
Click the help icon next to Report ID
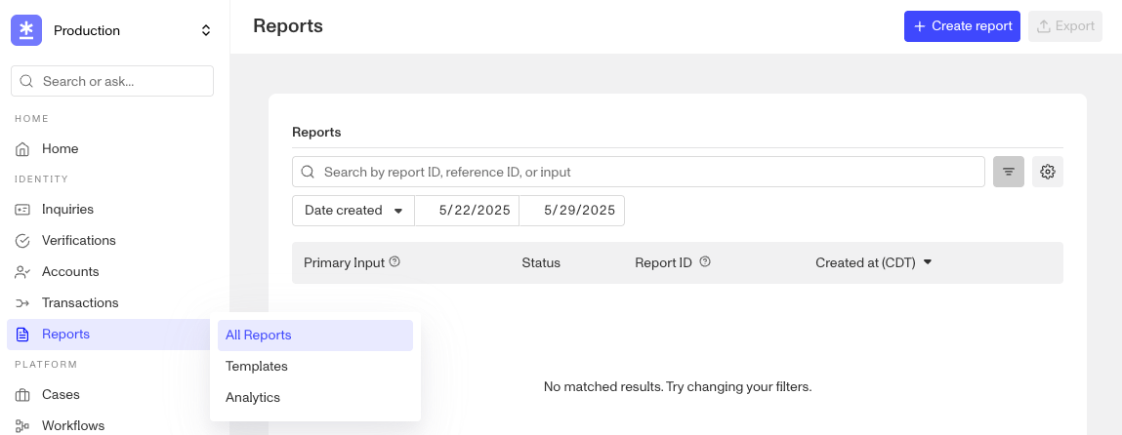click(x=705, y=262)
